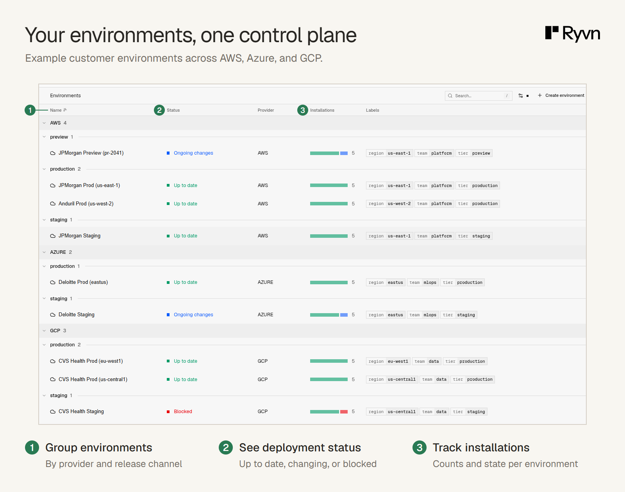Sort by the Provider column header
Image resolution: width=625 pixels, height=492 pixels.
coord(266,110)
